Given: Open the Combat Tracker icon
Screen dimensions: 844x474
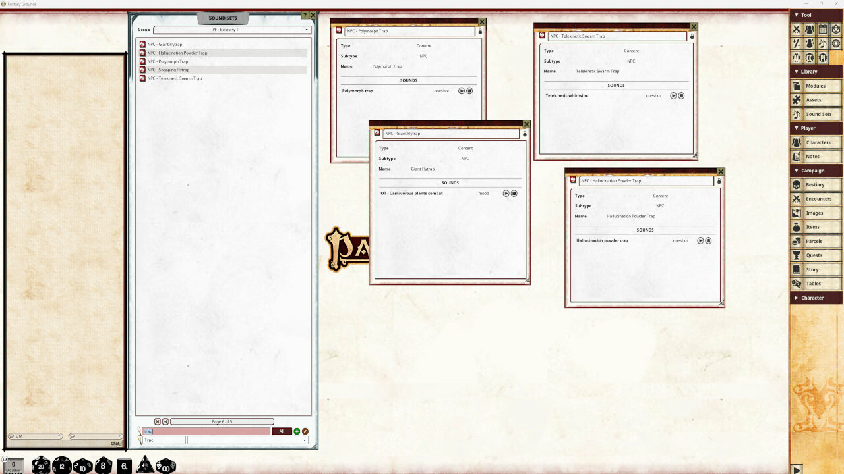Looking at the screenshot, I should pos(798,29).
